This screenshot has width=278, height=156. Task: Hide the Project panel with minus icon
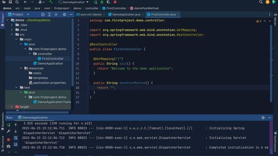point(71,14)
